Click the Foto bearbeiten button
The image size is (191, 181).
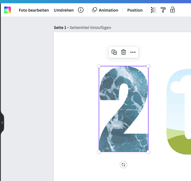tap(34, 10)
